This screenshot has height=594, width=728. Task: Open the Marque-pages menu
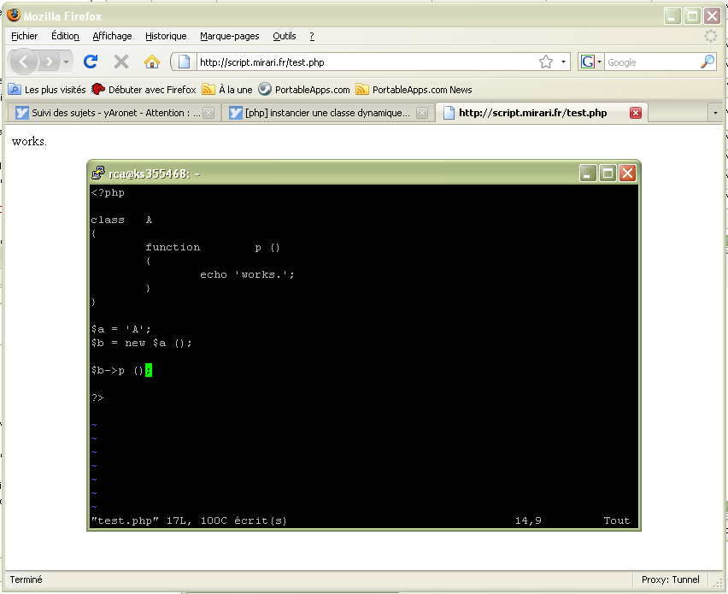coord(229,36)
